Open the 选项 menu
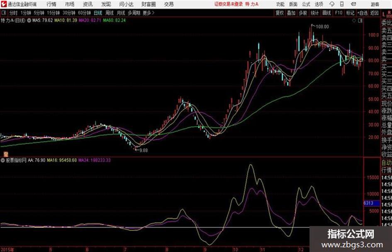Image resolution: width=392 pixels, height=252 pixels. click(x=319, y=4)
